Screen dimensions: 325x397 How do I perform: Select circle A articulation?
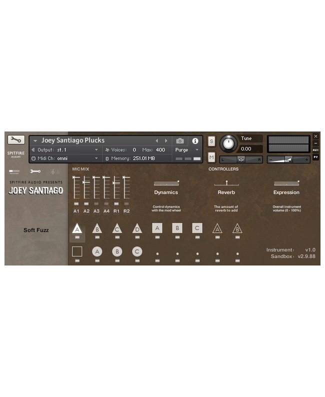(x=97, y=251)
